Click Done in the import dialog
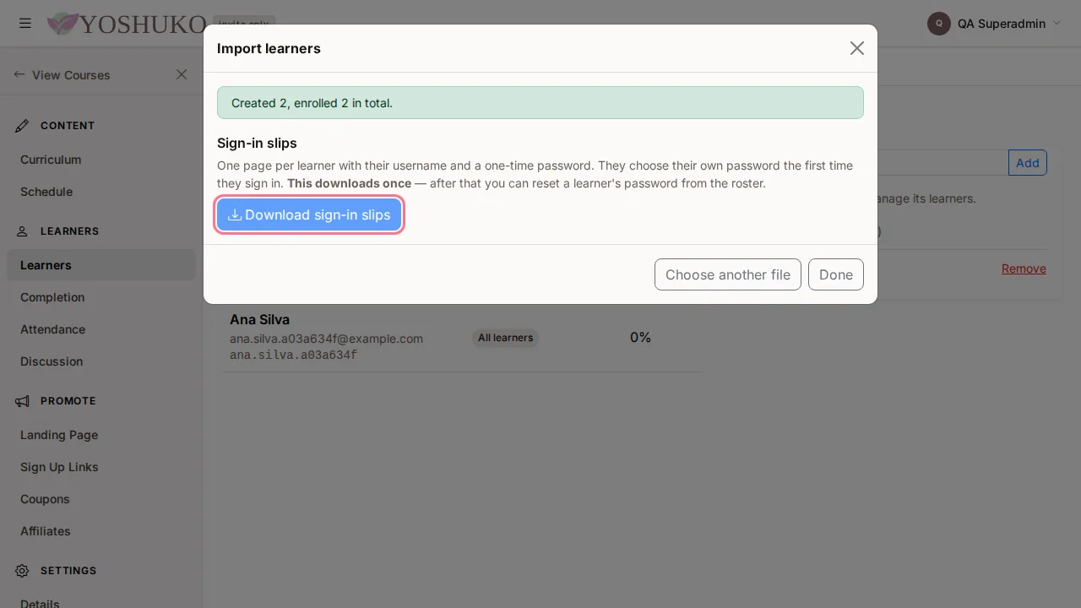The image size is (1081, 608). (836, 274)
